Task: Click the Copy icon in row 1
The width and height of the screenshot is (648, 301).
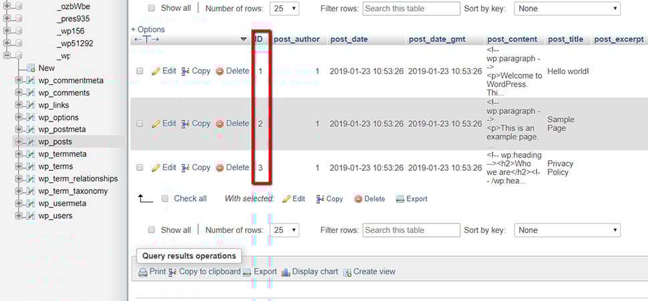Action: click(186, 71)
